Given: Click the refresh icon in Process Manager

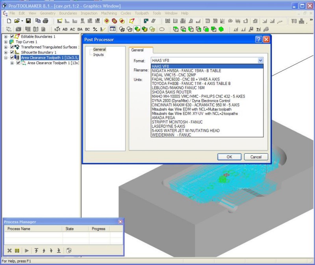Looking at the screenshot, I should click(69, 250).
